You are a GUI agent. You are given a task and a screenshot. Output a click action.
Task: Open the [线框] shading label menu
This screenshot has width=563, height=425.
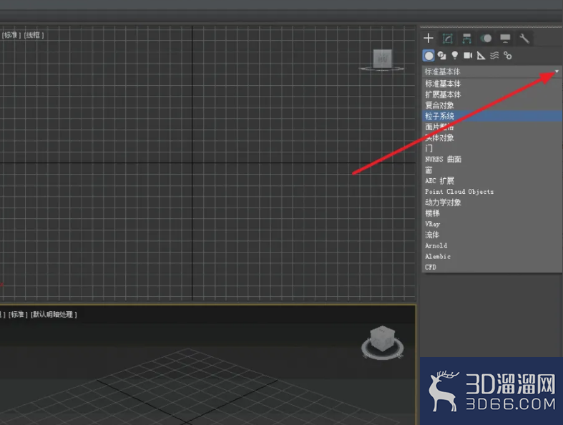pos(34,35)
